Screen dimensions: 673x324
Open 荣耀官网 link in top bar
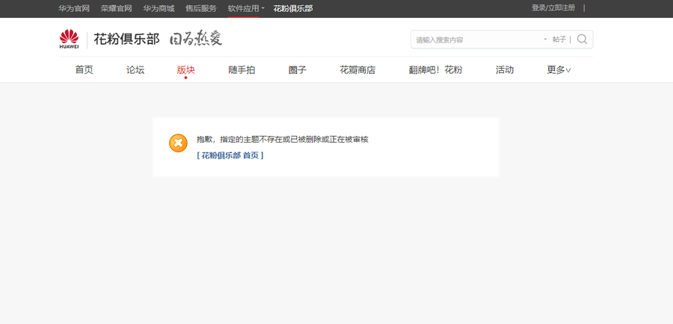pyautogui.click(x=117, y=8)
